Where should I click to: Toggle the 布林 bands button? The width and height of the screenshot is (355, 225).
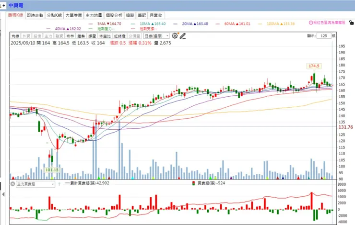(x=70, y=36)
